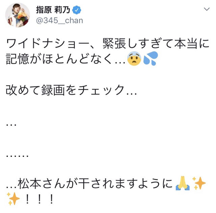Click the fearful face emoji
Viewport: 216px width, 213px height.
pyautogui.click(x=134, y=58)
